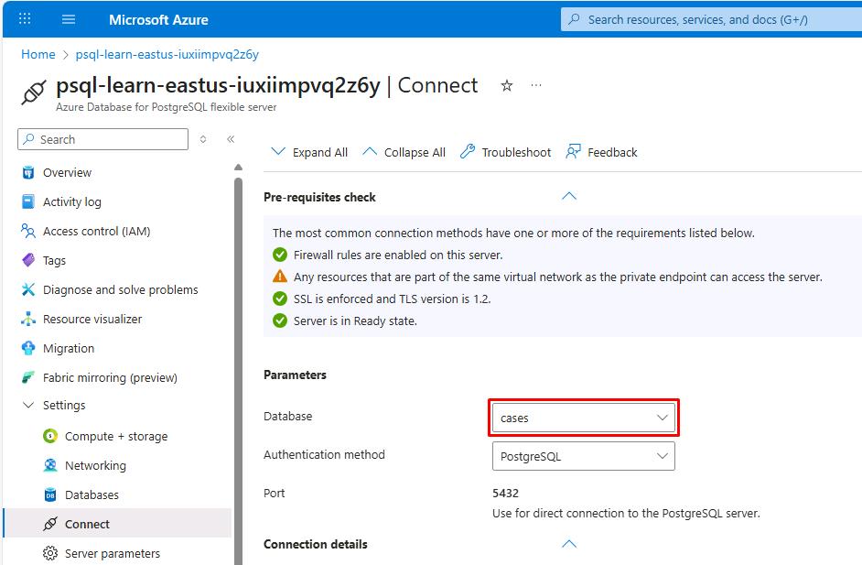Collapse the Connection details section

pos(569,544)
